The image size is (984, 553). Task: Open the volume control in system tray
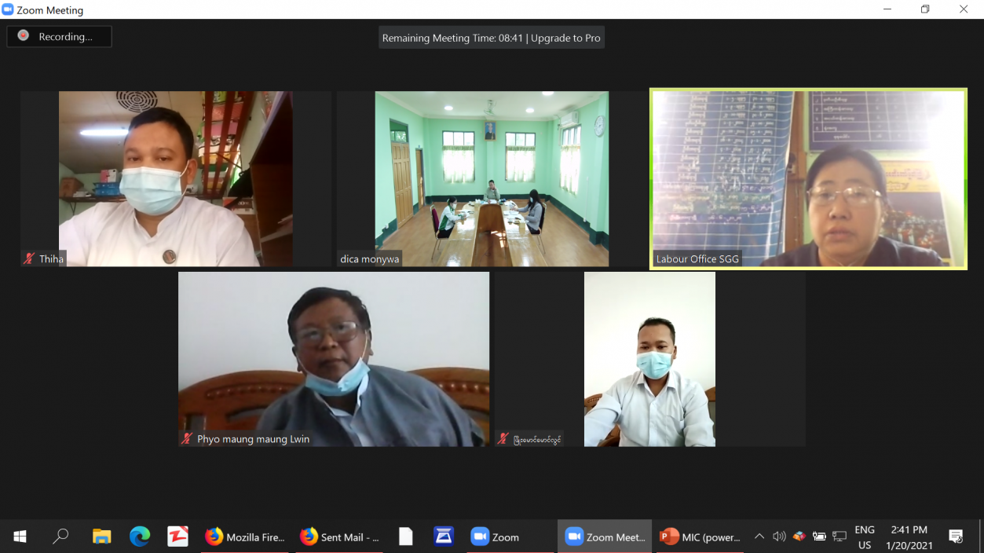pyautogui.click(x=779, y=537)
